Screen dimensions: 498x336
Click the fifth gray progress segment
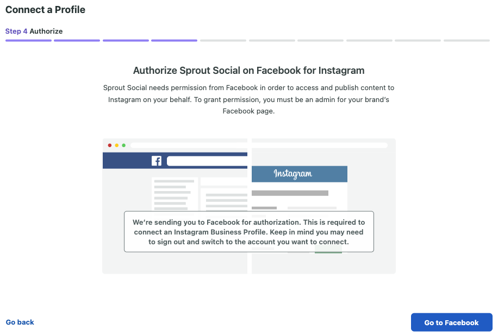pos(223,41)
